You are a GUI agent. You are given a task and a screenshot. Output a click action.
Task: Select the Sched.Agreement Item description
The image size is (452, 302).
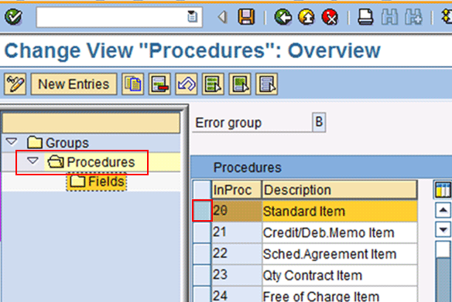(x=340, y=254)
